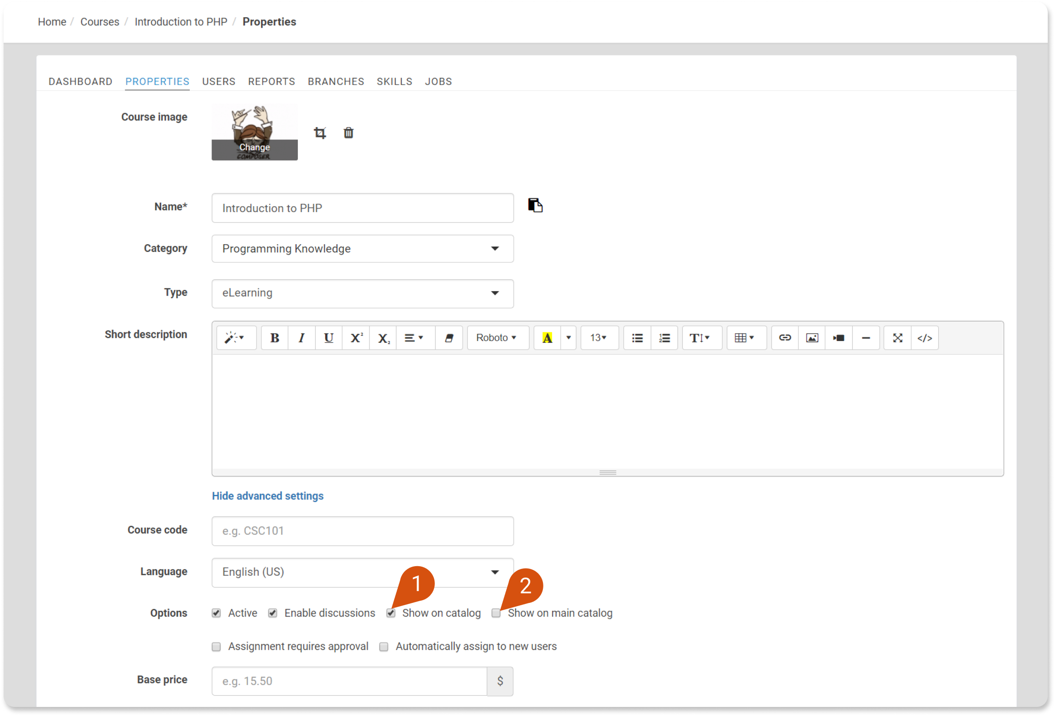Check Assignment requires approval
The width and height of the screenshot is (1055, 716).
[x=216, y=647]
